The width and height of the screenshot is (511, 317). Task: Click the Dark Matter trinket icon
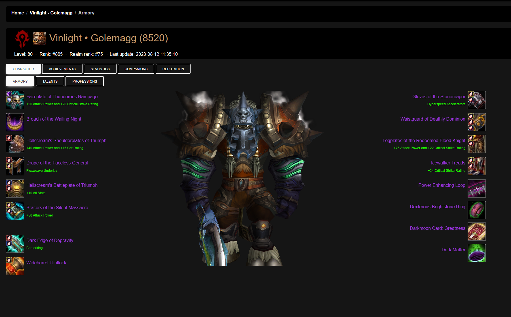[x=476, y=253]
